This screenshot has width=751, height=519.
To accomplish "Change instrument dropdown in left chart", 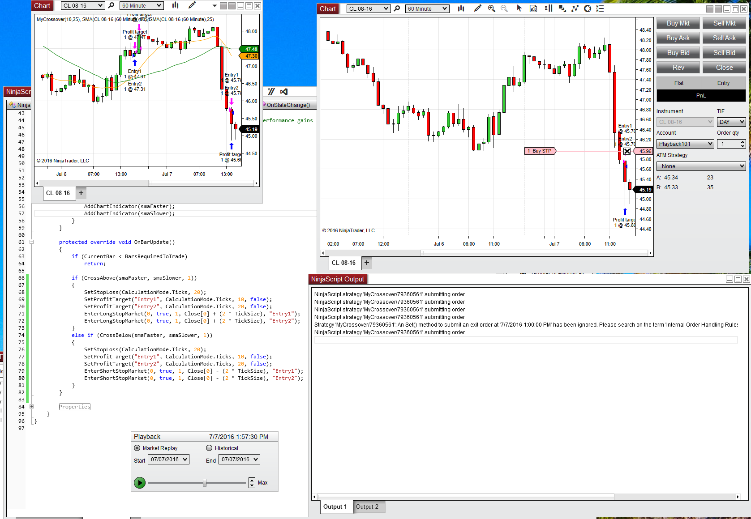I will [x=83, y=6].
